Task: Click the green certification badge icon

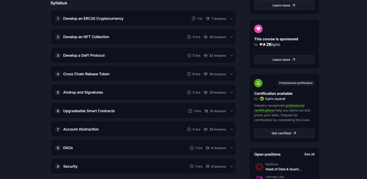Action: [x=258, y=83]
